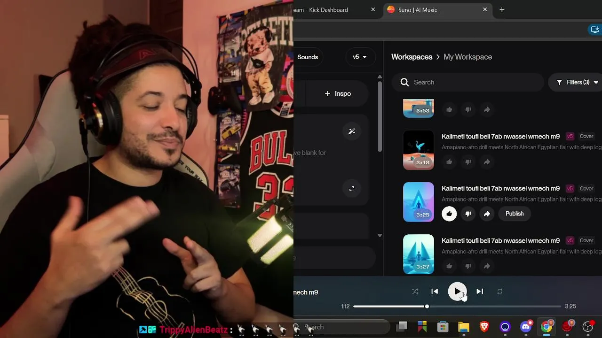Open File Explorer from the taskbar

pos(464,327)
